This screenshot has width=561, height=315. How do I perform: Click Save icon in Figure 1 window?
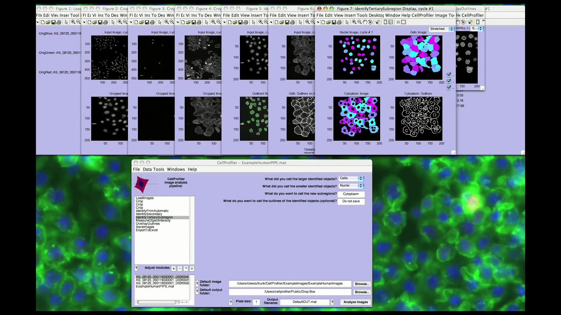pyautogui.click(x=53, y=22)
